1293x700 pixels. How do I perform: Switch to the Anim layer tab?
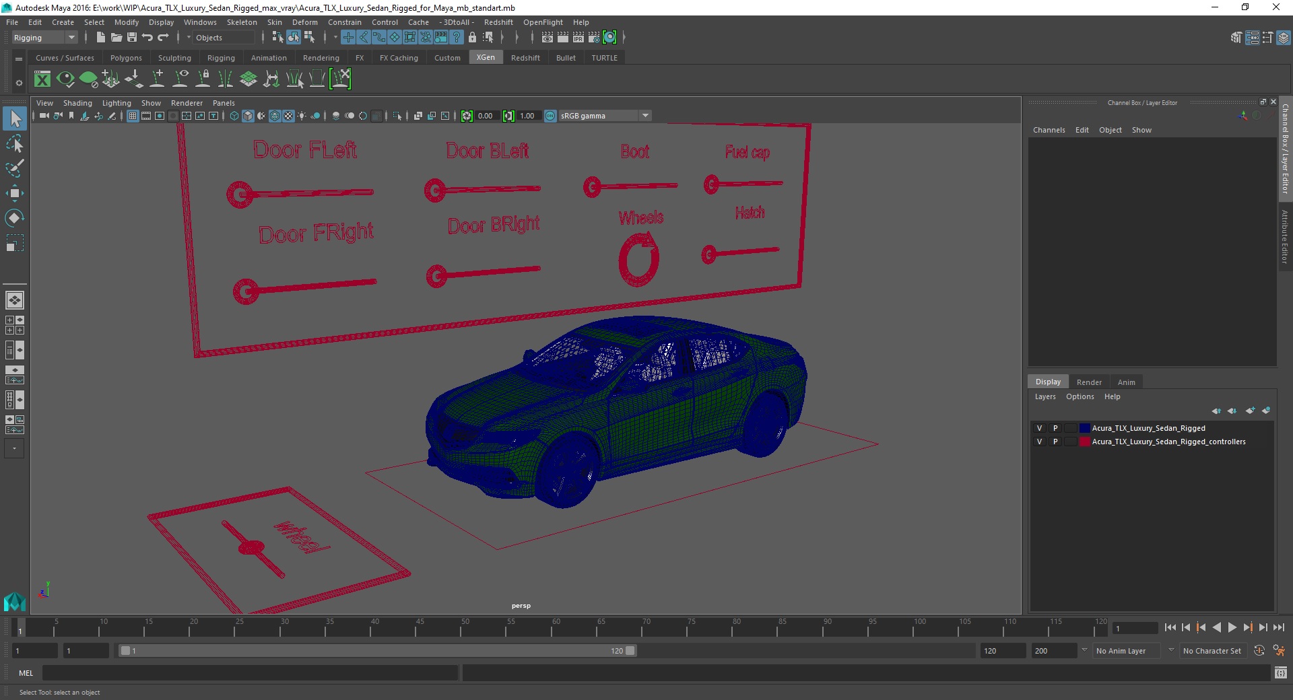(x=1127, y=382)
